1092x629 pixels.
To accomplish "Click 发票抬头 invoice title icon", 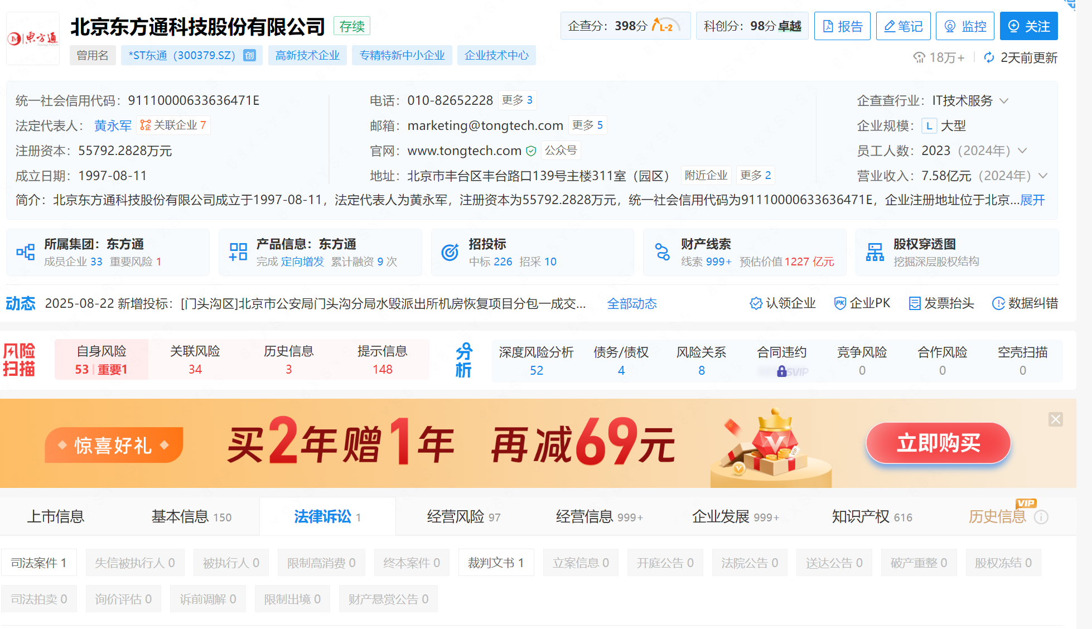I will click(915, 303).
